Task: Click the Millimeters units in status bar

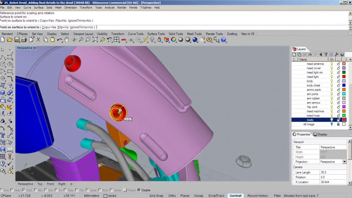Action: [x=92, y=196]
